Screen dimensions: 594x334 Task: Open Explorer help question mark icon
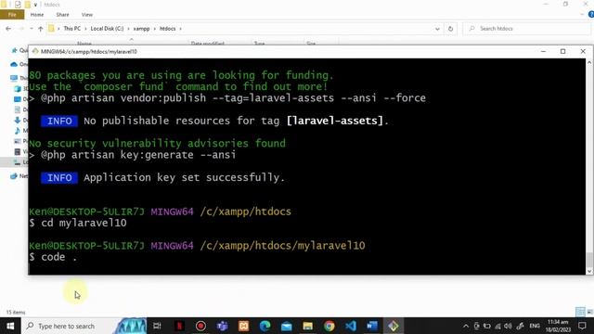coord(590,15)
